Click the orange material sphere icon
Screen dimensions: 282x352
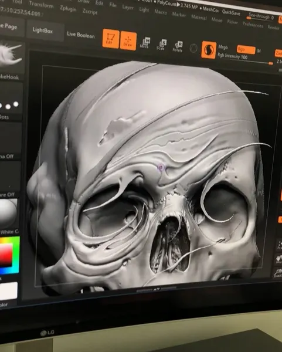coord(209,50)
